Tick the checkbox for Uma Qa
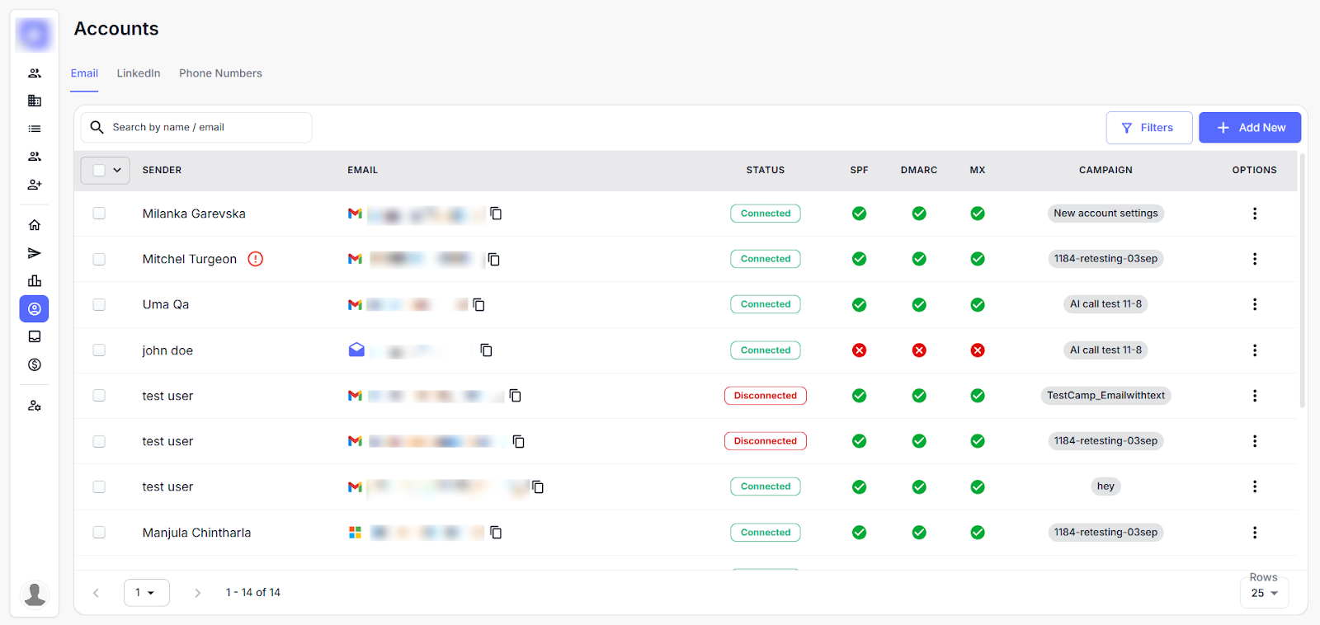The height and width of the screenshot is (625, 1320). (x=99, y=304)
